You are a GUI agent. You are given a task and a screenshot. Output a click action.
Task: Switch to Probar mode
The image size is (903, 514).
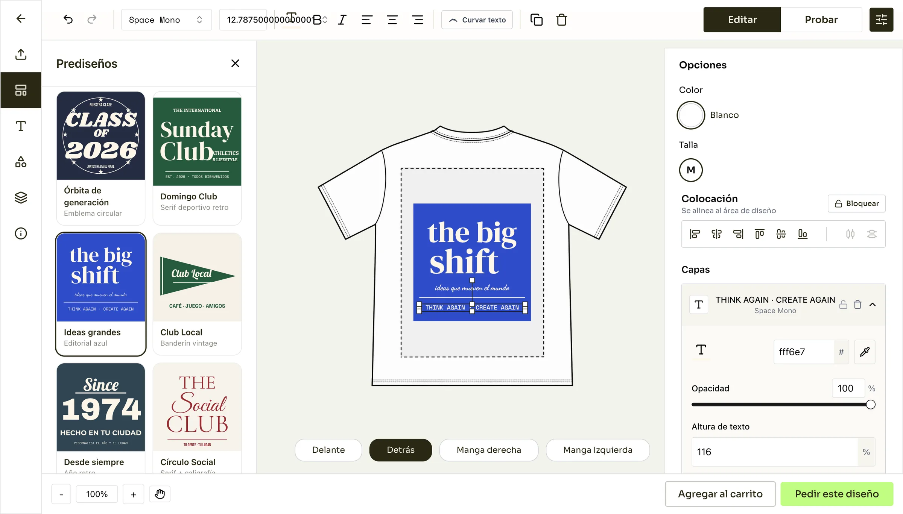click(821, 20)
